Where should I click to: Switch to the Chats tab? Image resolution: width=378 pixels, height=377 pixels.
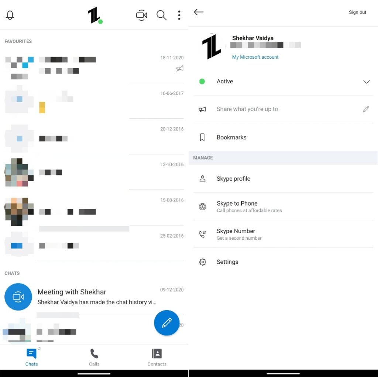coord(32,357)
